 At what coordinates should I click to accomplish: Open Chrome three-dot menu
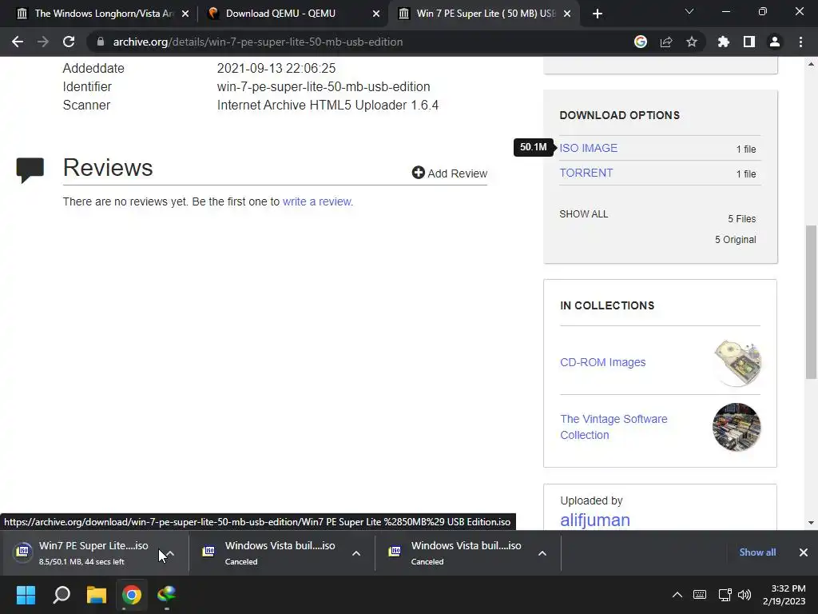[800, 42]
